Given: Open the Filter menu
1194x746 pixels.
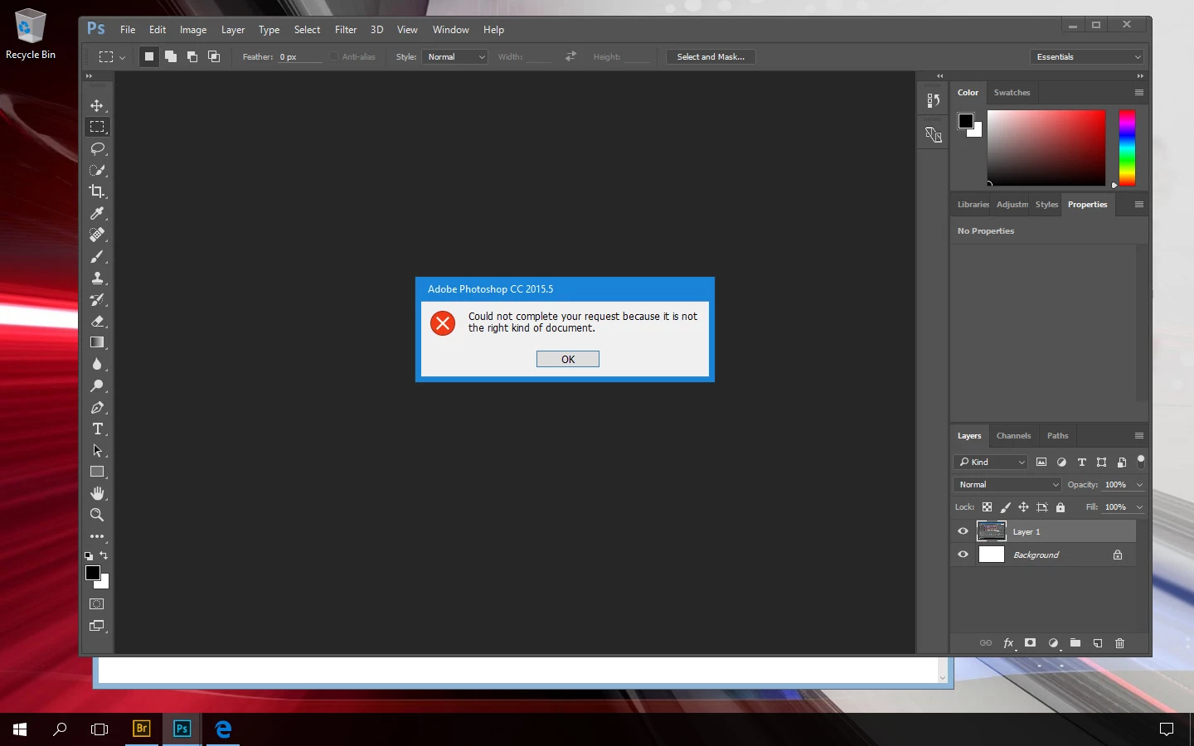Looking at the screenshot, I should tap(346, 29).
